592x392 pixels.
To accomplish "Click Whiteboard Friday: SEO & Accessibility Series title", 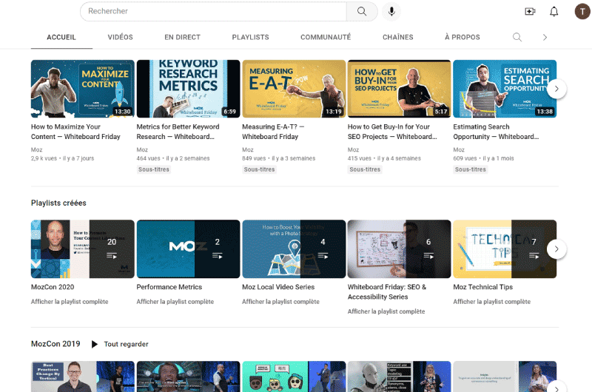I will 387,292.
